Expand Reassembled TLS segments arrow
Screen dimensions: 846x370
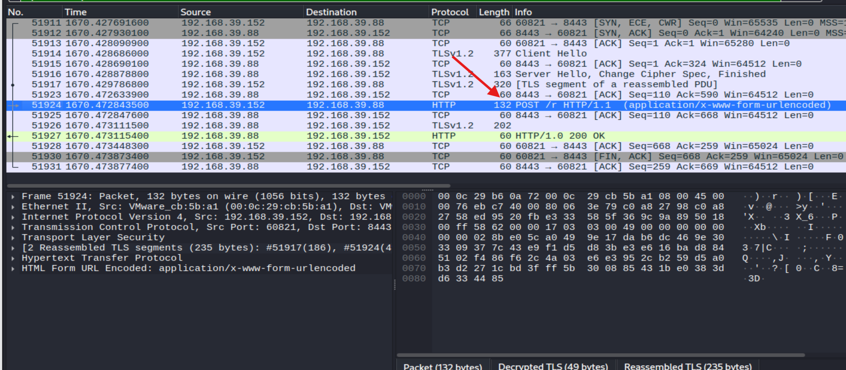coord(13,248)
